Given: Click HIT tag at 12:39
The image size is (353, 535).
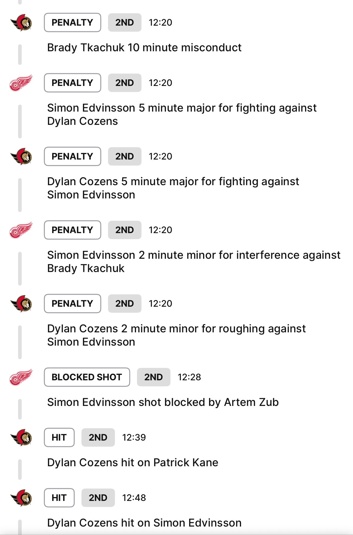Looking at the screenshot, I should (59, 438).
